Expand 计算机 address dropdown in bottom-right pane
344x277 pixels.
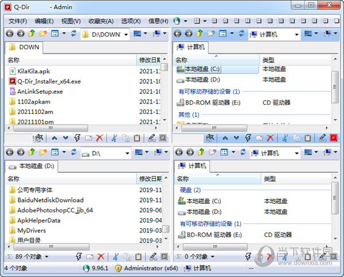(x=296, y=153)
